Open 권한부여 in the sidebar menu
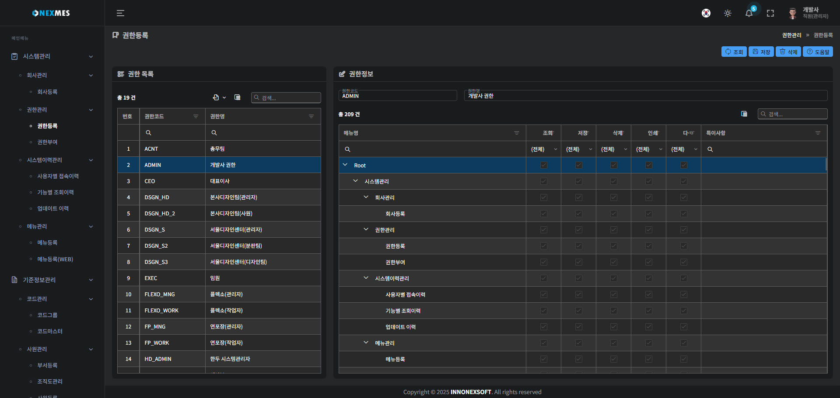 (47, 142)
